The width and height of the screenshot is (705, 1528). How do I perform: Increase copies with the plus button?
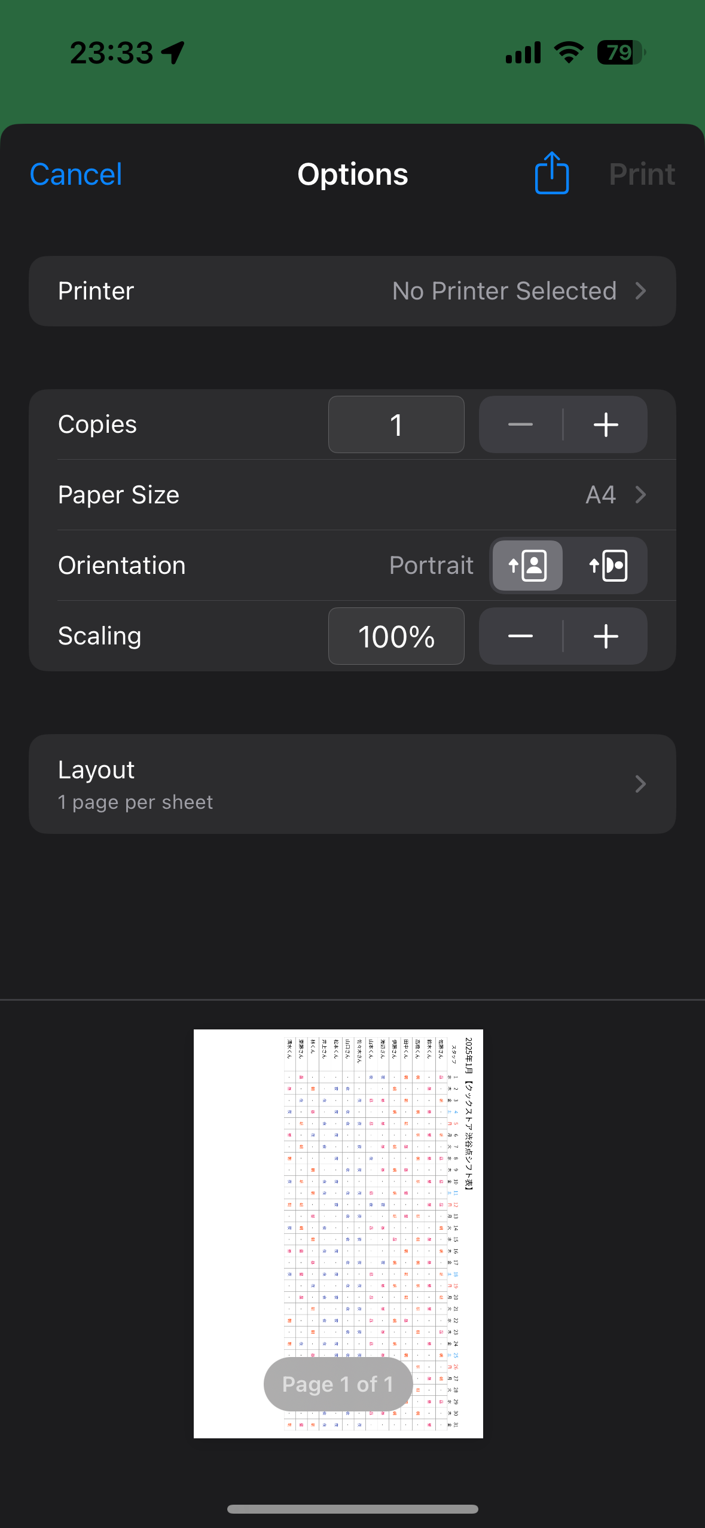pyautogui.click(x=606, y=424)
